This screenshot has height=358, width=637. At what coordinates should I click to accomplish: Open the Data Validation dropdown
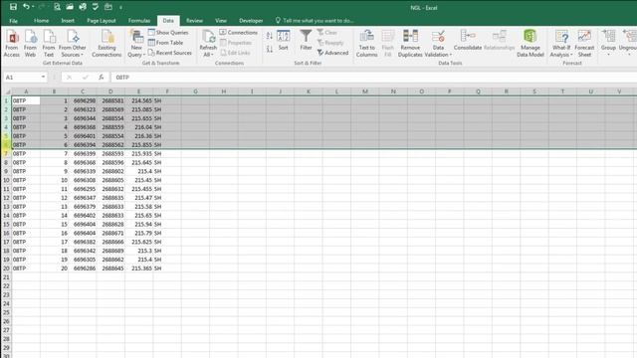(438, 44)
